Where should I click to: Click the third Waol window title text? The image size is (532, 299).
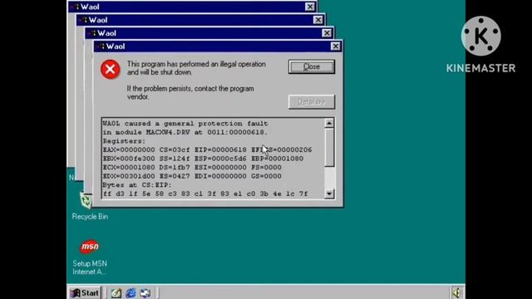[x=98, y=20]
